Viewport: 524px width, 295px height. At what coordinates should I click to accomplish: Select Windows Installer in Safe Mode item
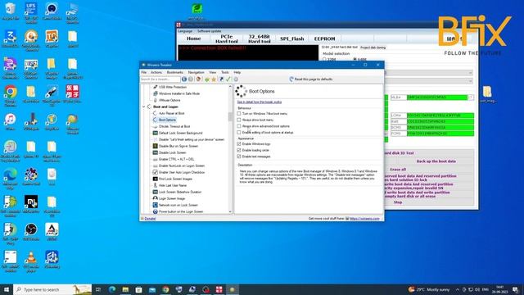(179, 93)
